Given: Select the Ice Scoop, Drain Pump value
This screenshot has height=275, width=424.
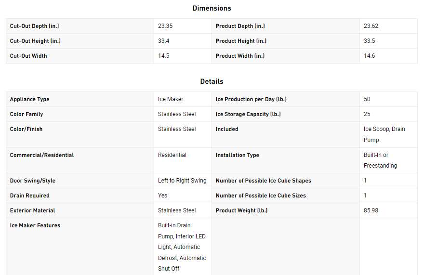Looking at the screenshot, I should (384, 134).
